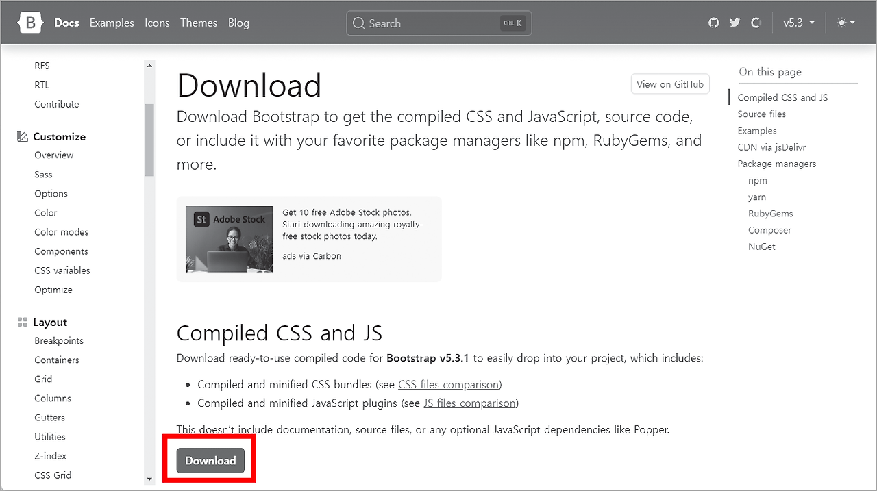
Task: Open Utilities in the sidebar
Action: coord(50,437)
